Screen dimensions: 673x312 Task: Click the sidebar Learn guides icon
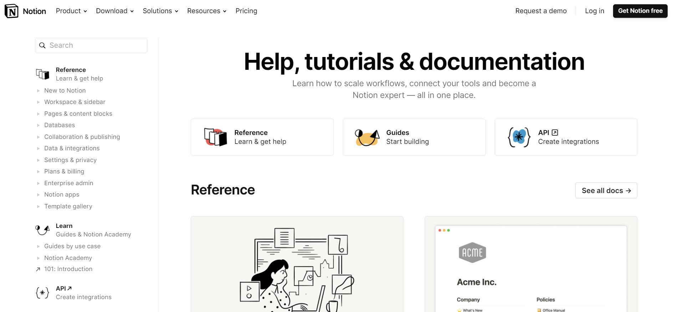pyautogui.click(x=43, y=230)
